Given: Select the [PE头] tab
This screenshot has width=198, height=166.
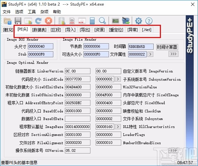Looking at the screenshot, I should point(23,29).
